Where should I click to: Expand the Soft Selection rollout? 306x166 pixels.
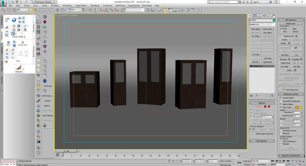[262, 141]
